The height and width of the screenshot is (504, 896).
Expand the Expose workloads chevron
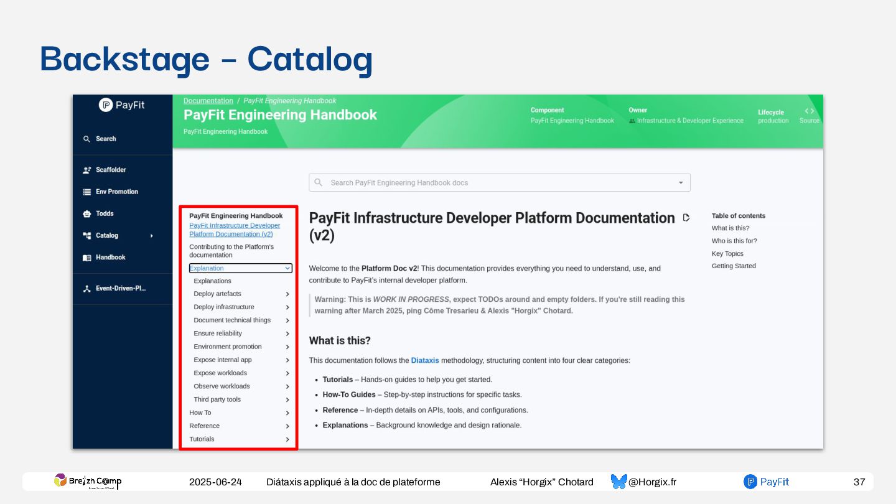click(x=287, y=373)
